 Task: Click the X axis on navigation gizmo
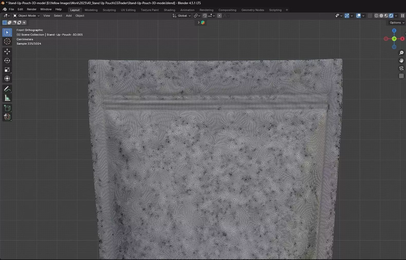[402, 39]
